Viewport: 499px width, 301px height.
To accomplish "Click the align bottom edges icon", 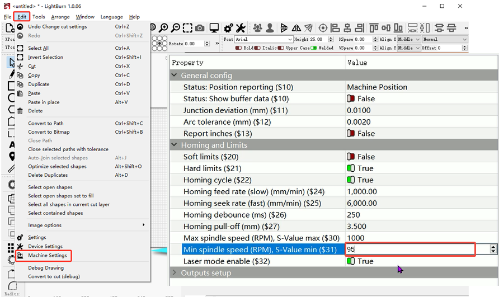I will [x=398, y=28].
